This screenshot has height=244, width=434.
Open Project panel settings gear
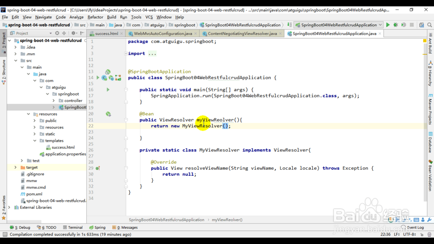coord(73,33)
